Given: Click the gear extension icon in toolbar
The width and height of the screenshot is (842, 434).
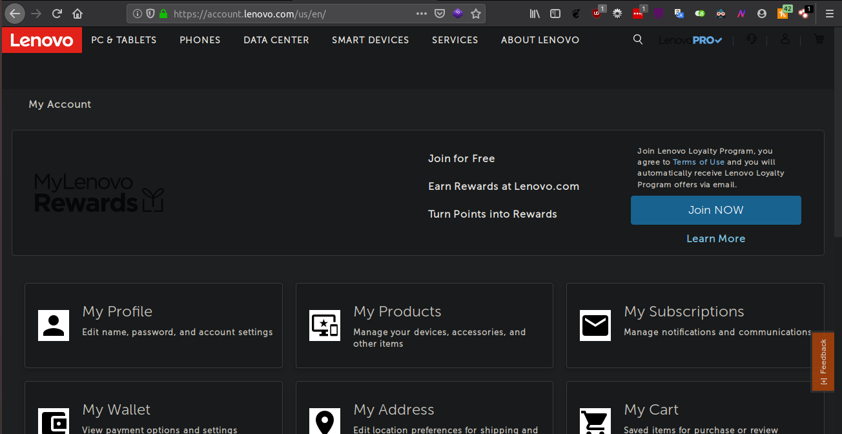Looking at the screenshot, I should point(617,13).
